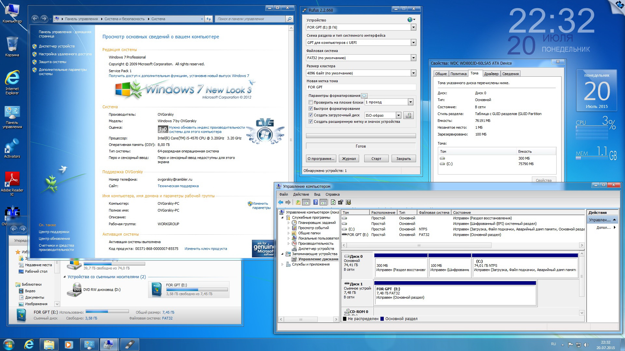Select the FOR GPT (E:) removable drive in Explorer
This screenshot has width=625, height=351.
click(189, 290)
